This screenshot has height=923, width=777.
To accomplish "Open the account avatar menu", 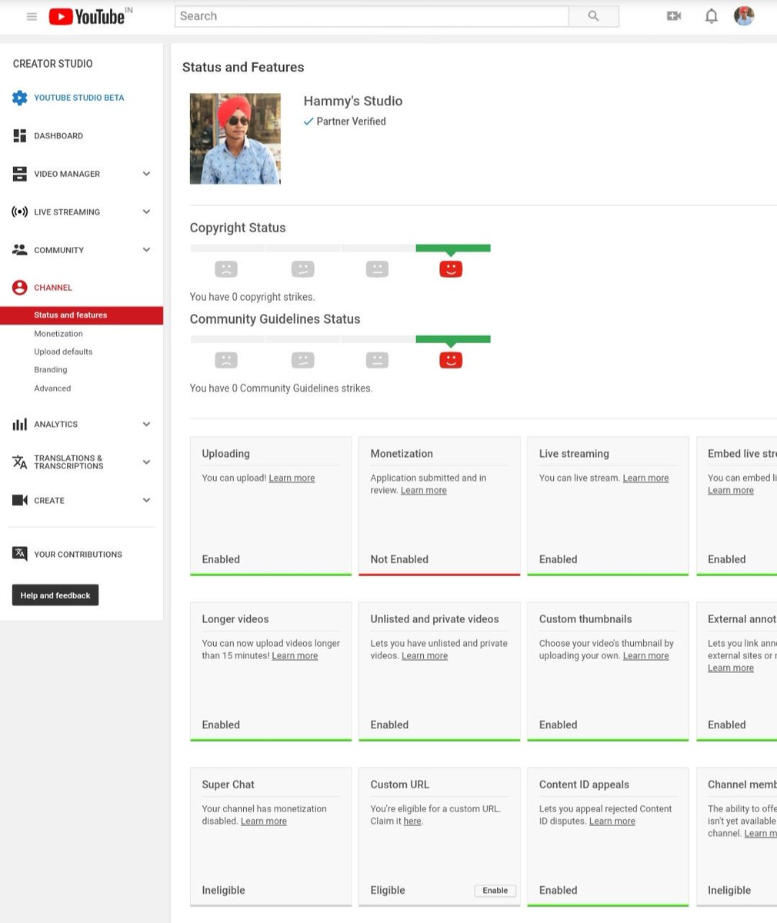I will tap(744, 16).
